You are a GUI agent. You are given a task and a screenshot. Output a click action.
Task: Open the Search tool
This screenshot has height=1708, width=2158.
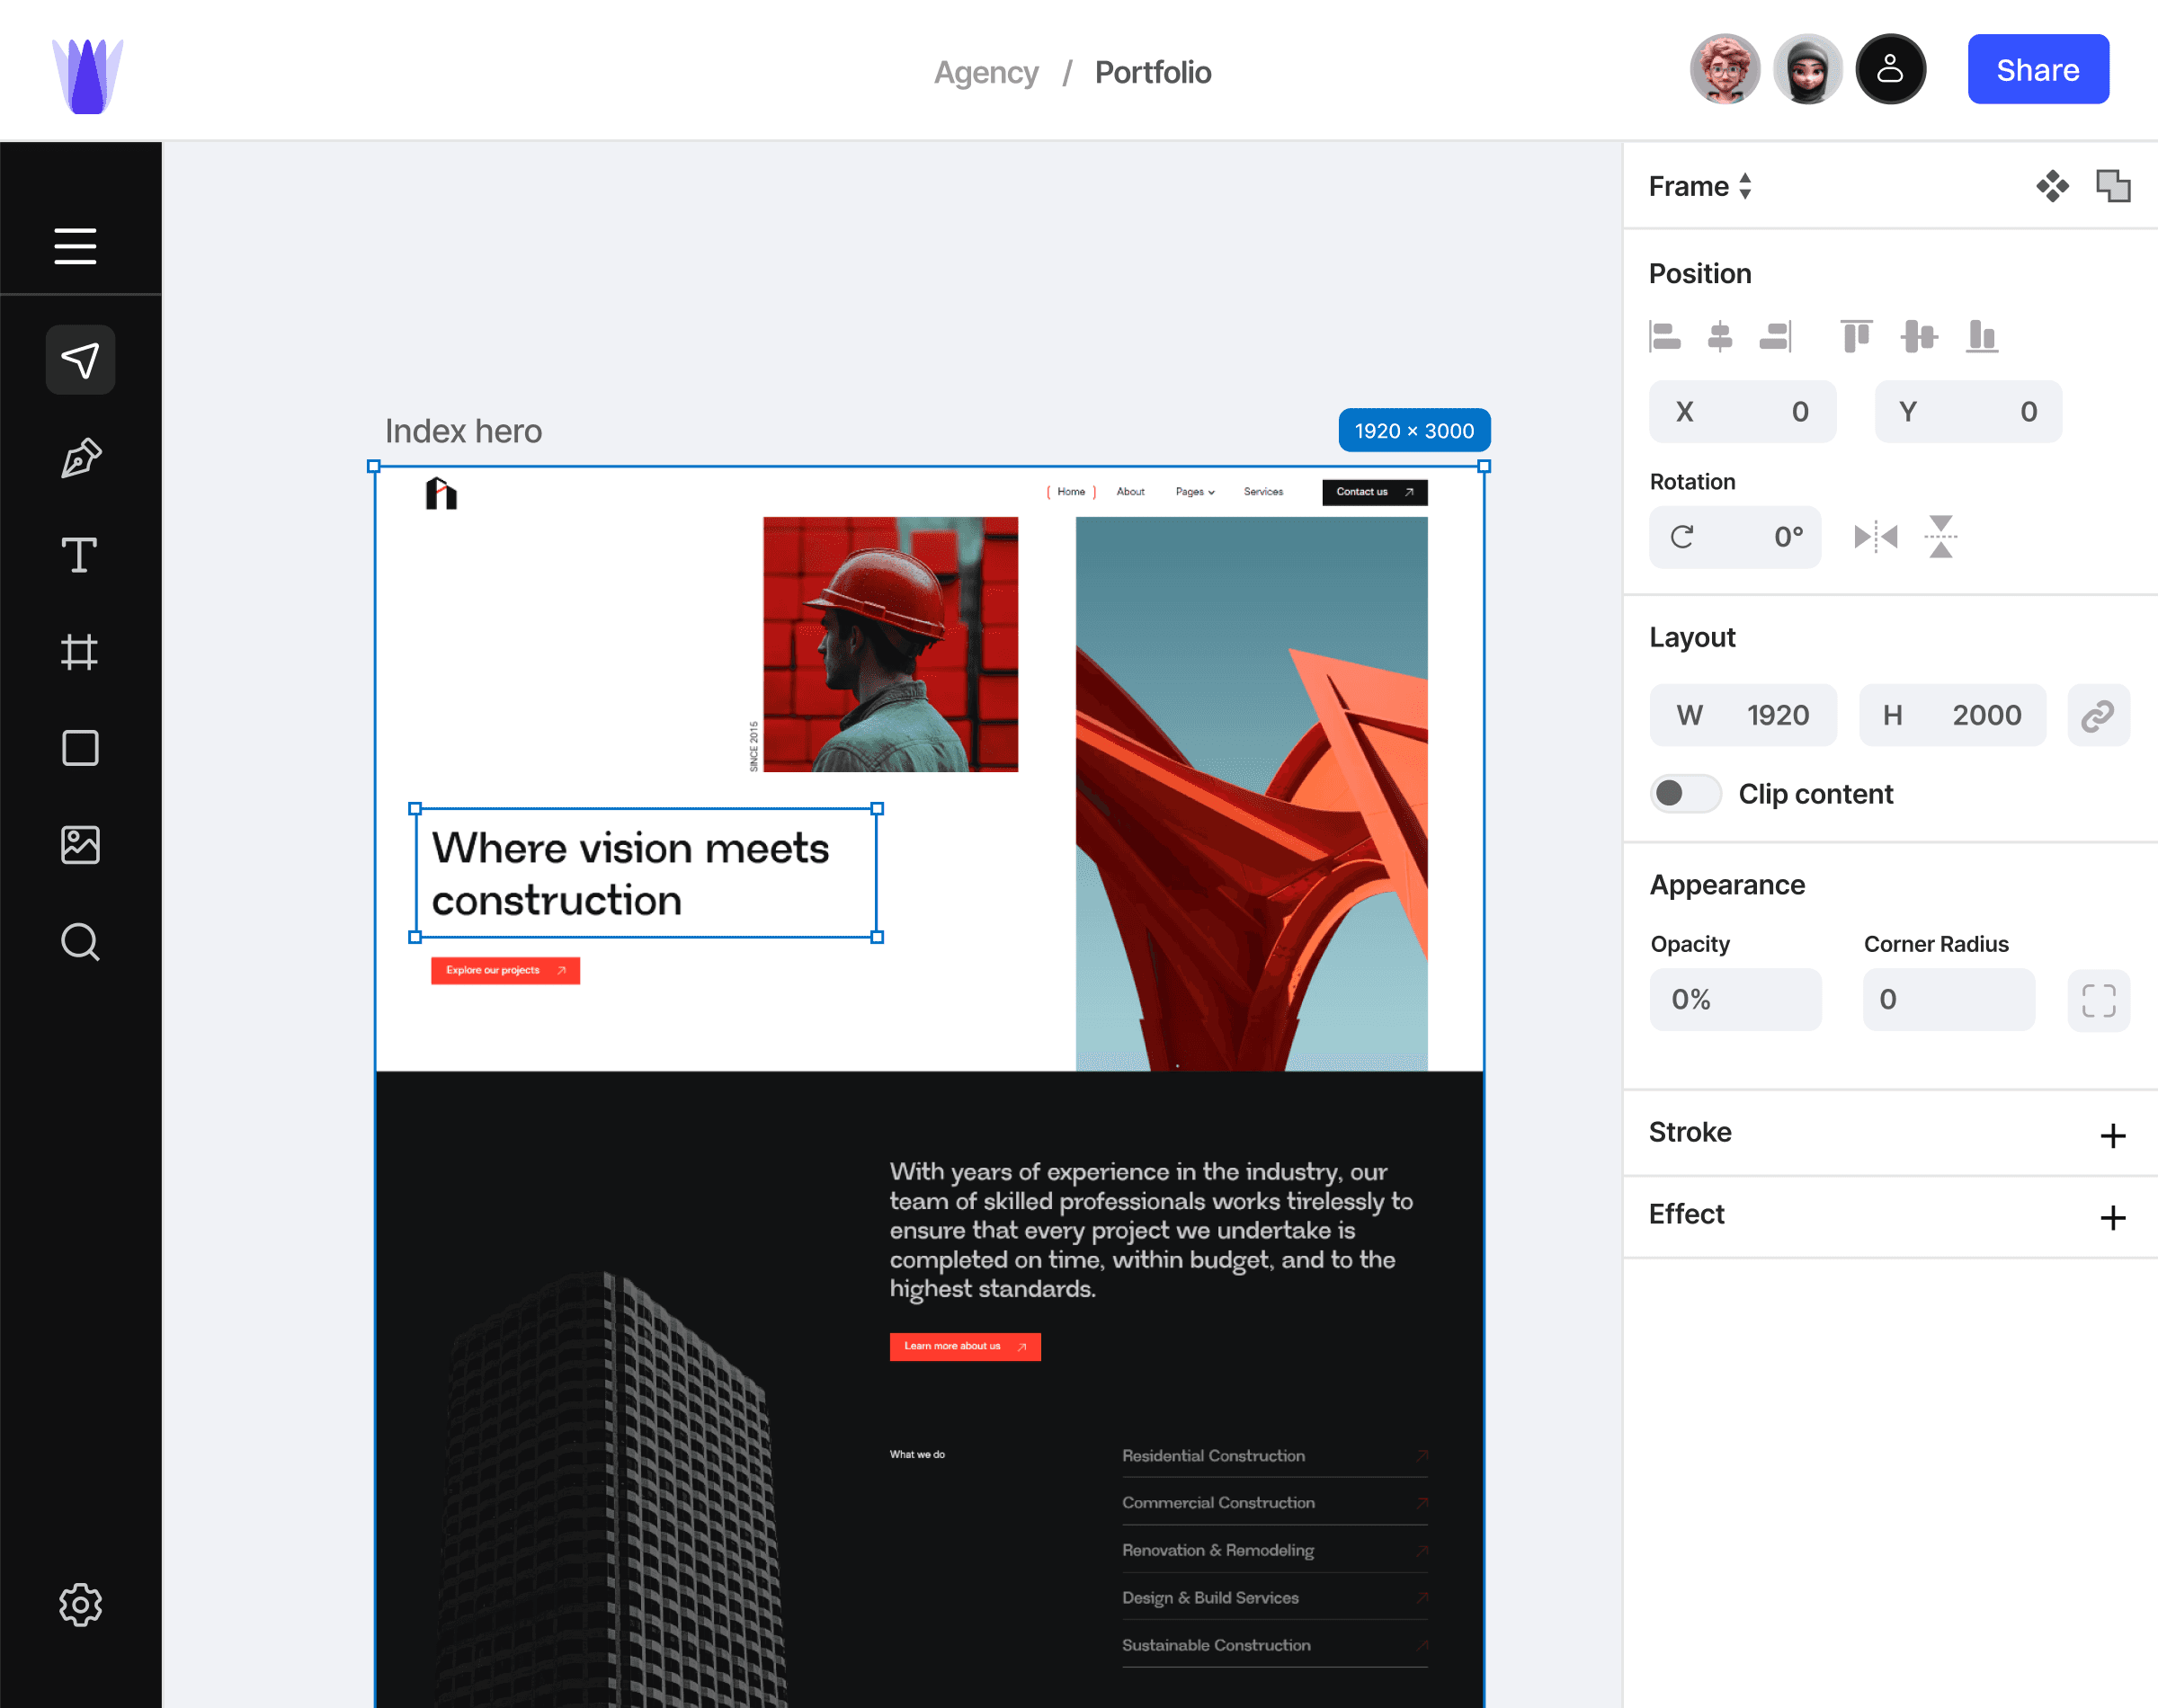[80, 942]
